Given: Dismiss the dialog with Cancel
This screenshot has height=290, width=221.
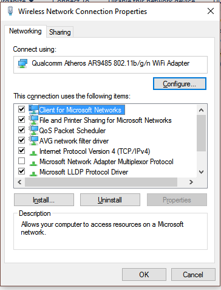Looking at the screenshot, I should (x=193, y=275).
